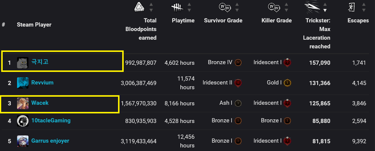The image size is (375, 151).
Task: Click the Escapes header label
Action: click(358, 21)
